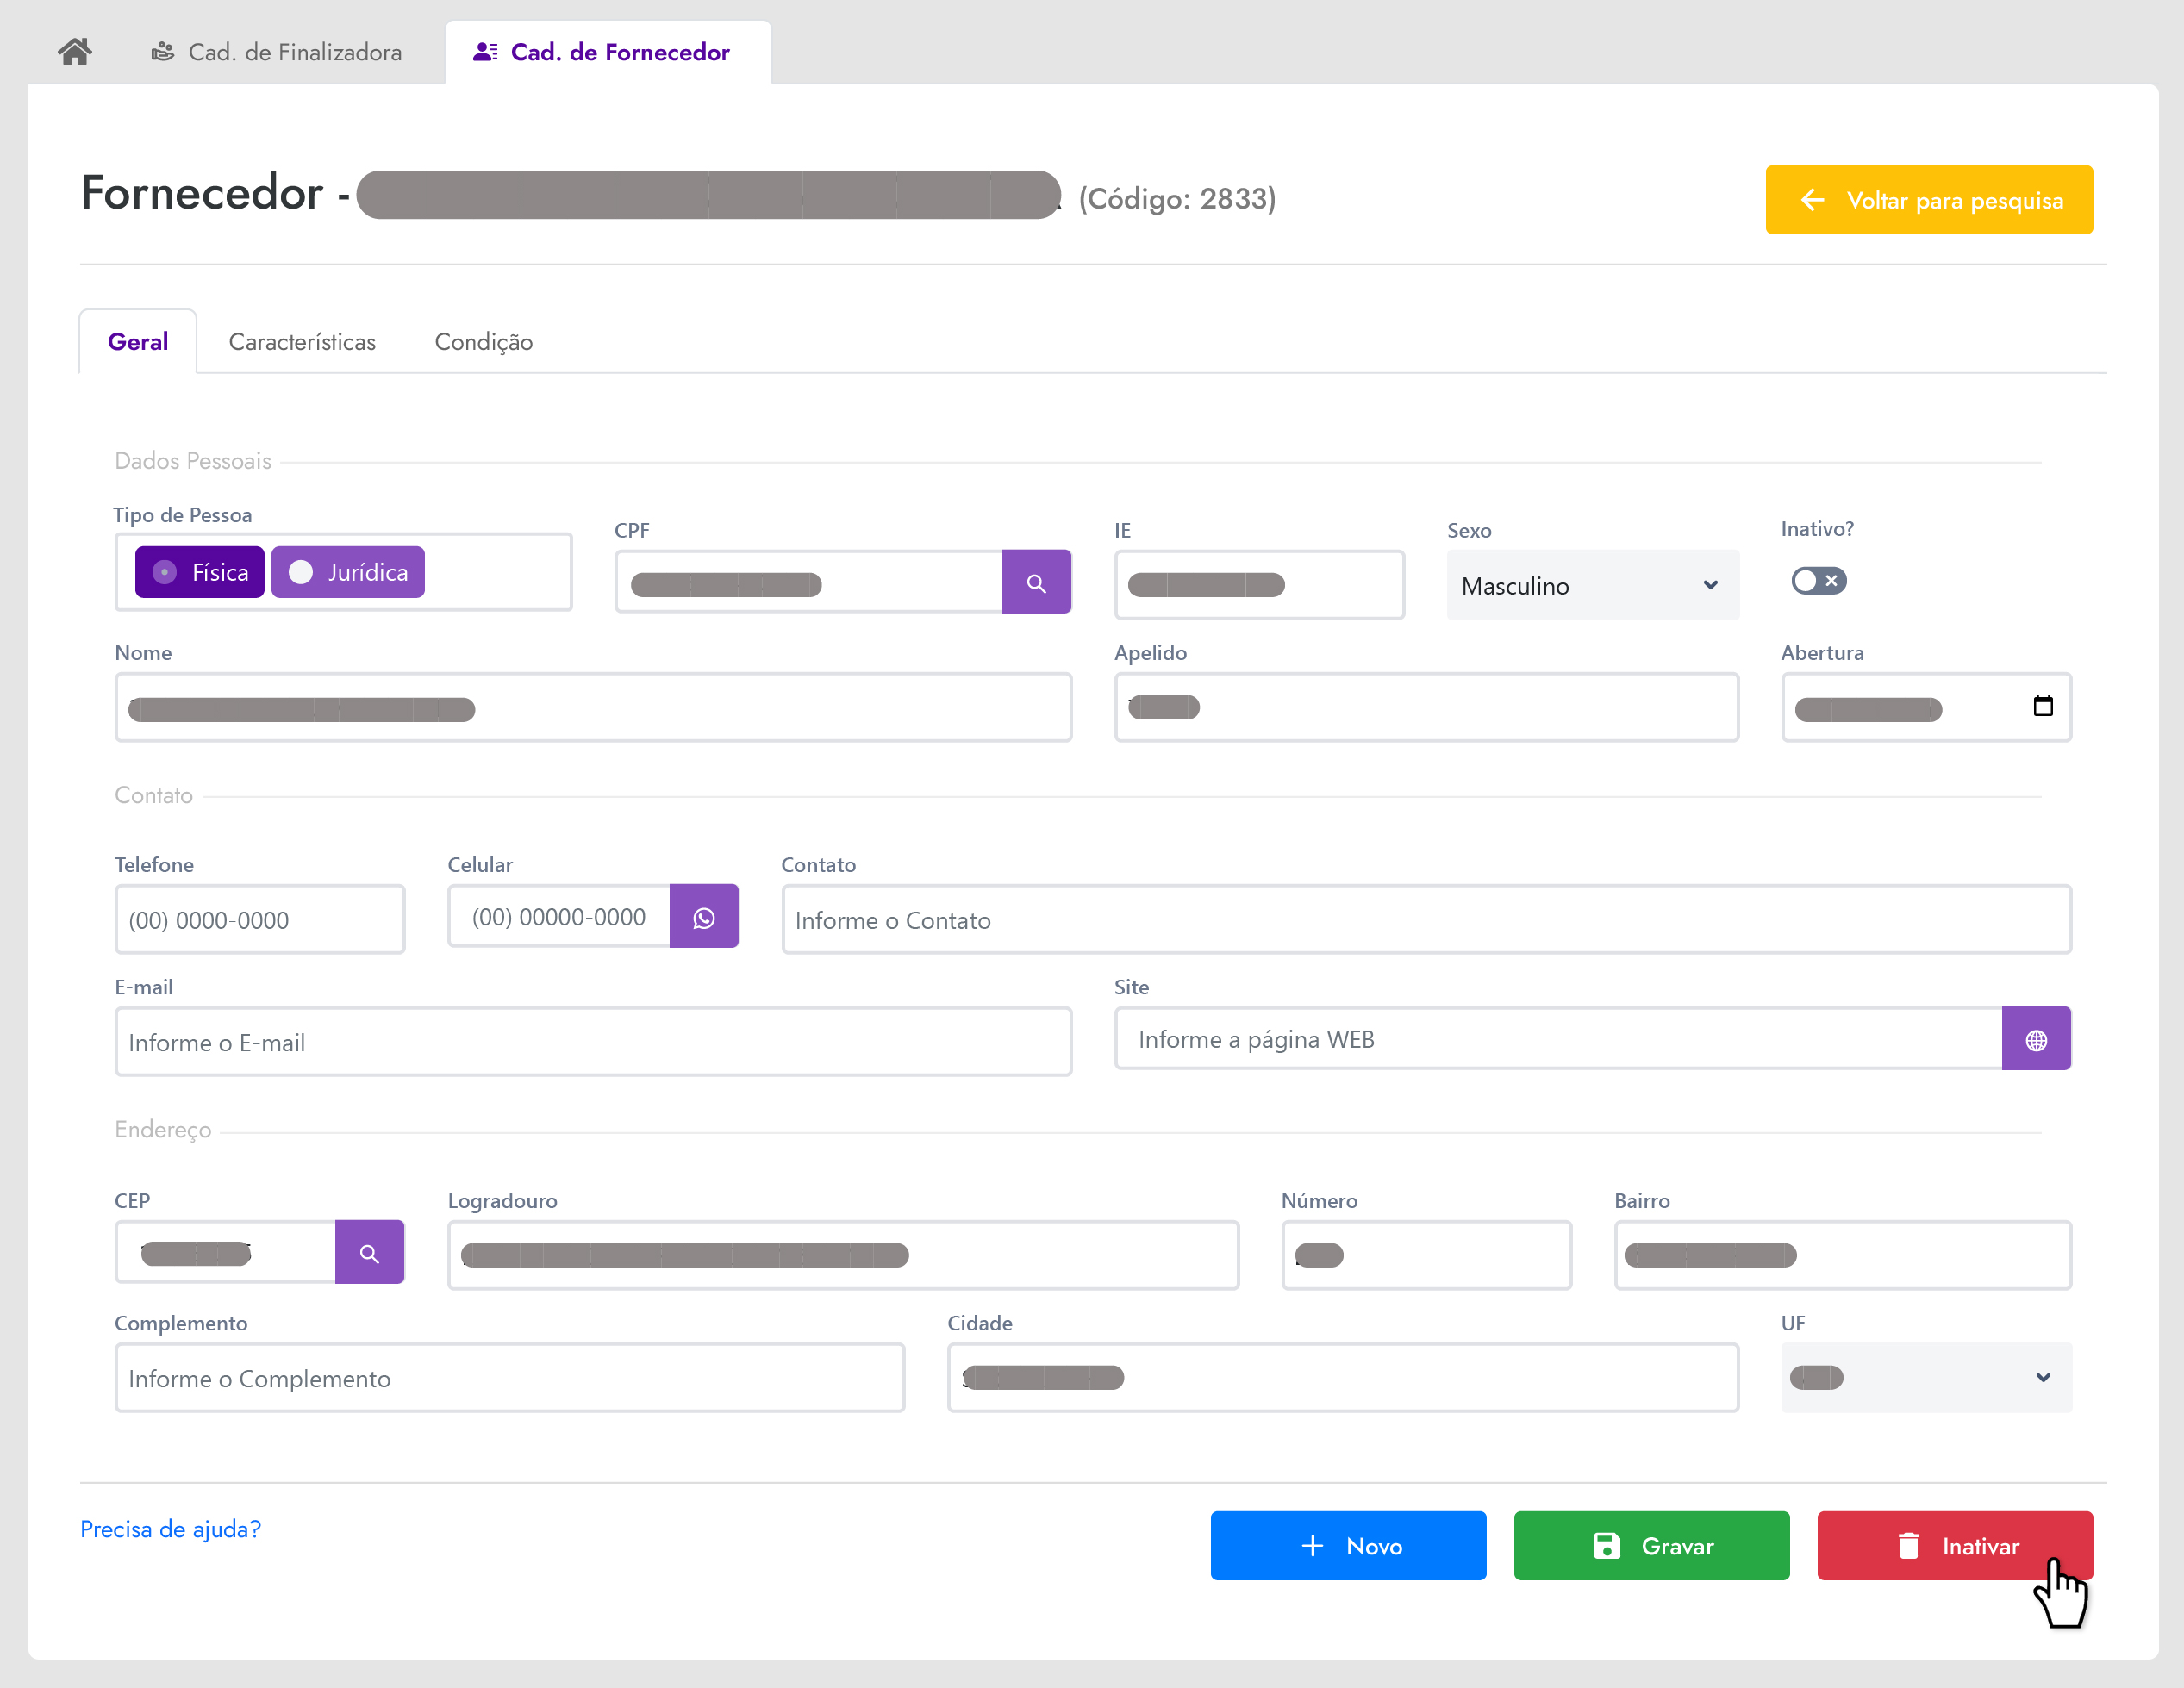Go to the Condição tab
This screenshot has width=2184, height=1688.
(x=483, y=342)
